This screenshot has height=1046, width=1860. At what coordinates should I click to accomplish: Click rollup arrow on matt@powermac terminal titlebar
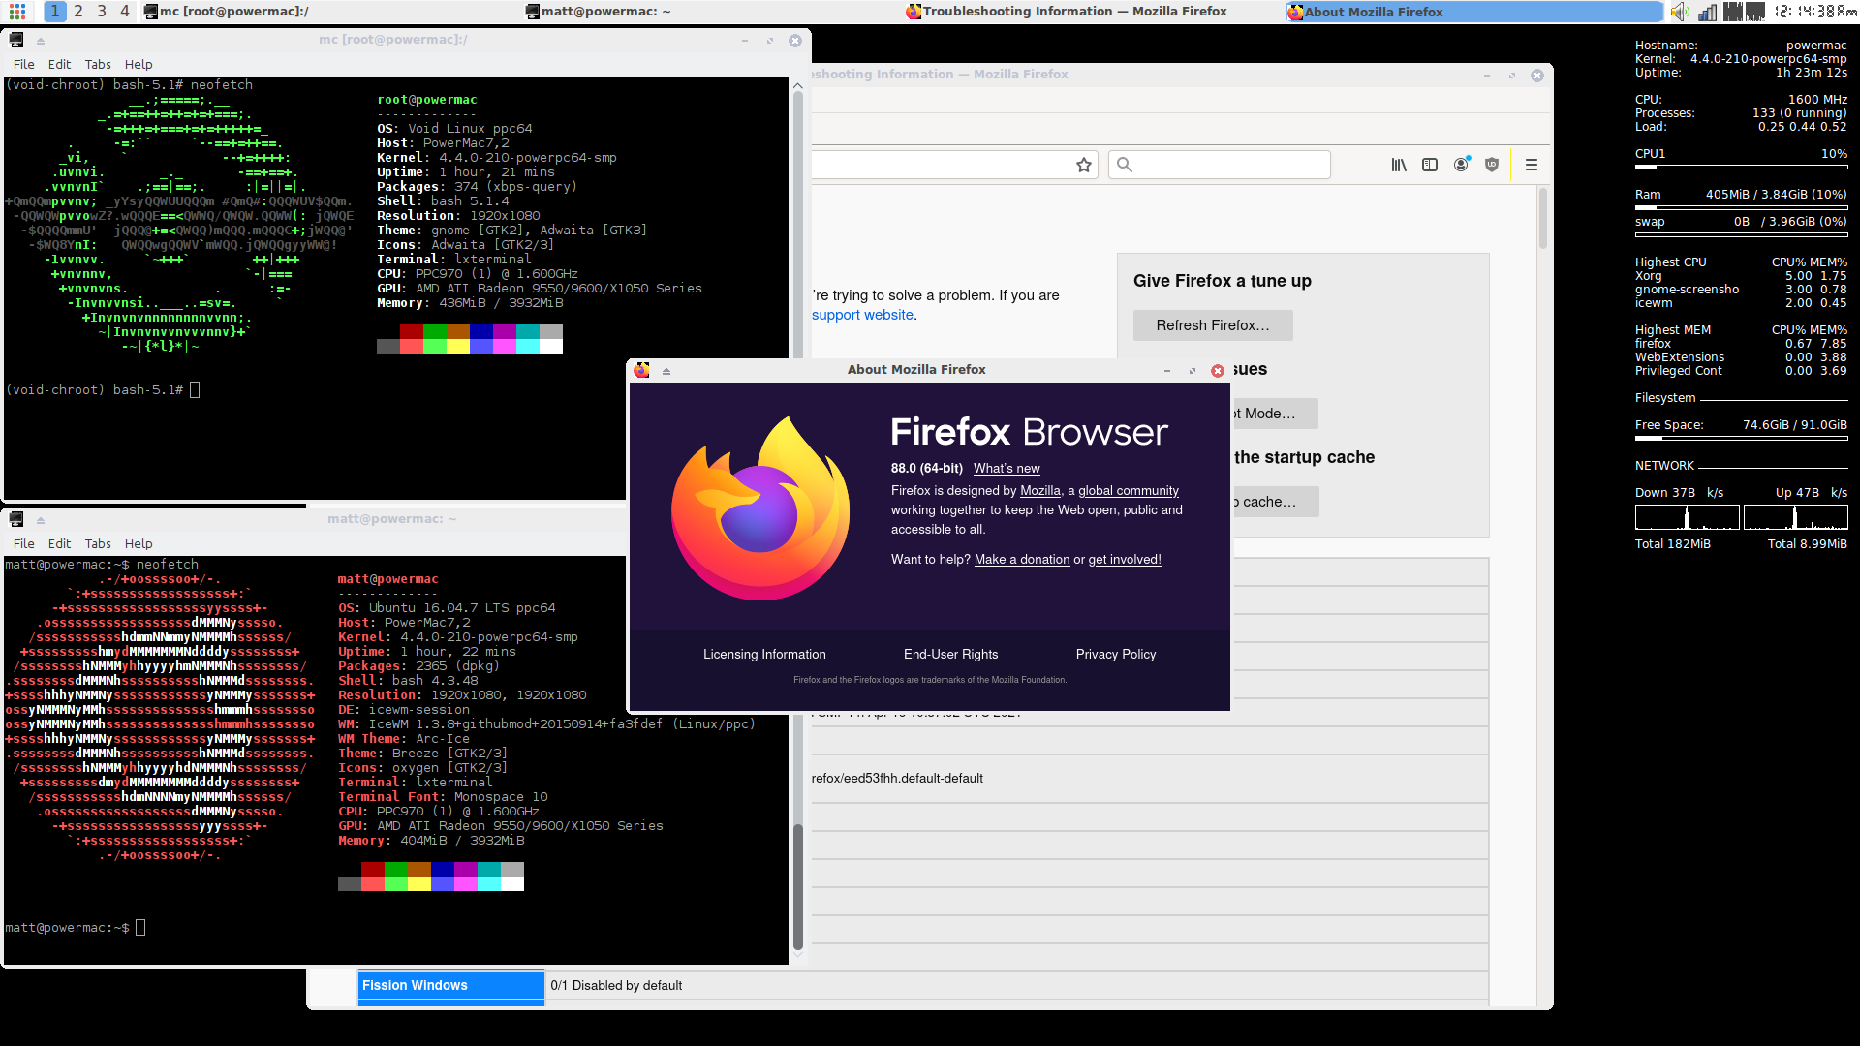click(41, 521)
